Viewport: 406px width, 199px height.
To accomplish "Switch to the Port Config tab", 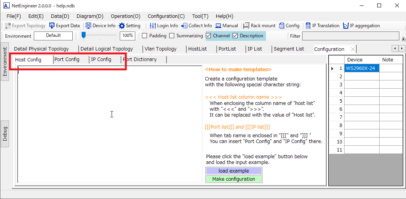I will pyautogui.click(x=67, y=59).
